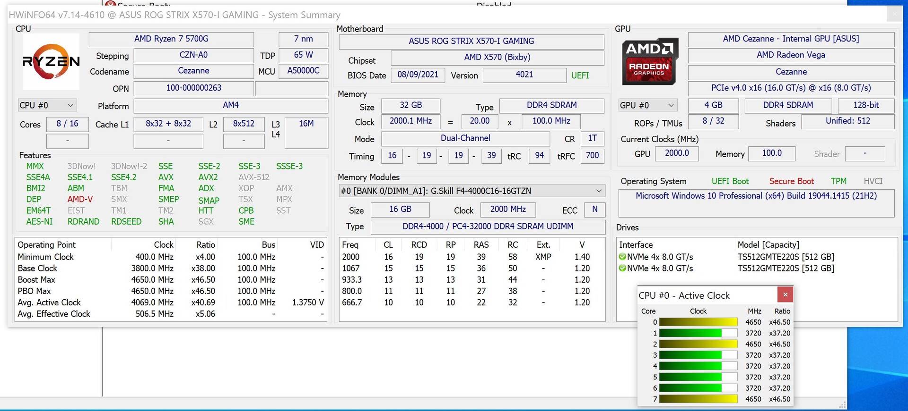Click the Microsoft Windows 10 Professional OS field
Screen dimensions: 908x411
click(x=756, y=203)
